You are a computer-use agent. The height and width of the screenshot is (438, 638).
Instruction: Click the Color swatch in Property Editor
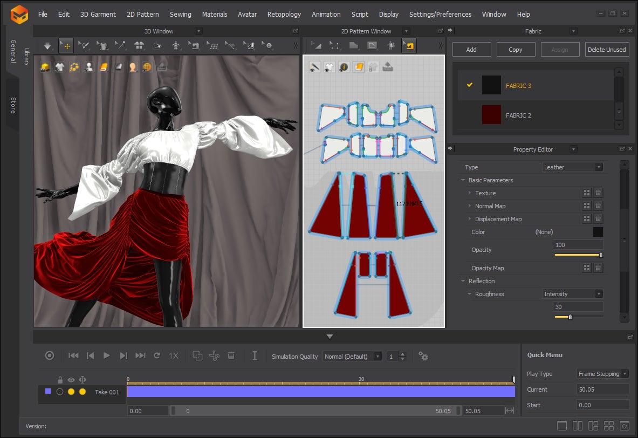point(598,232)
